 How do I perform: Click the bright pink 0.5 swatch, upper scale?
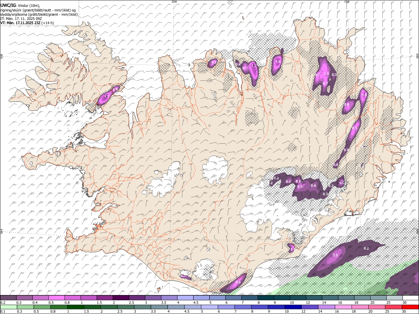[x=56, y=298]
